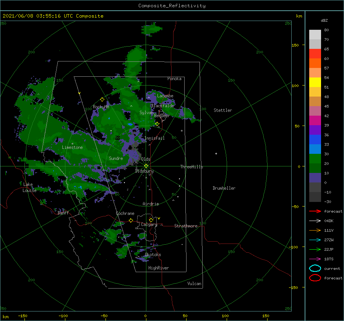Select the 80 dBZ light gray swatch

click(x=315, y=34)
